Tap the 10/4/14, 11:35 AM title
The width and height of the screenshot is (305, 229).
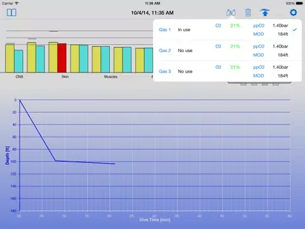(x=152, y=13)
